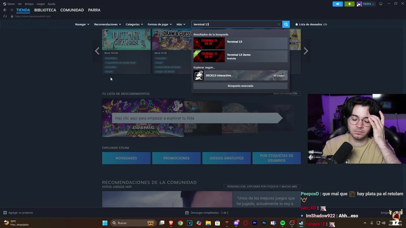Switch to the BIBLIOTECA tab
This screenshot has width=406, height=228.
45,10
